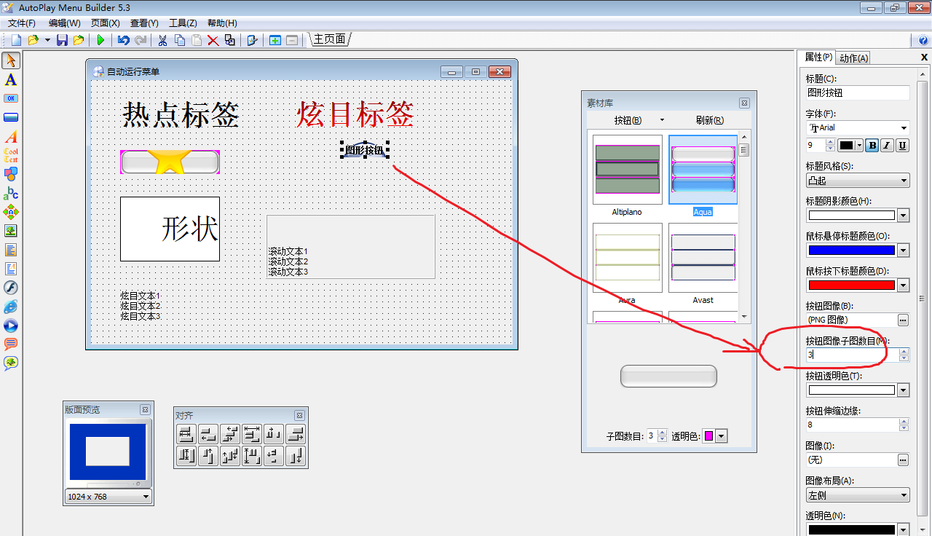The width and height of the screenshot is (932, 536).
Task: Click the blue help icon at top right
Action: 923,41
